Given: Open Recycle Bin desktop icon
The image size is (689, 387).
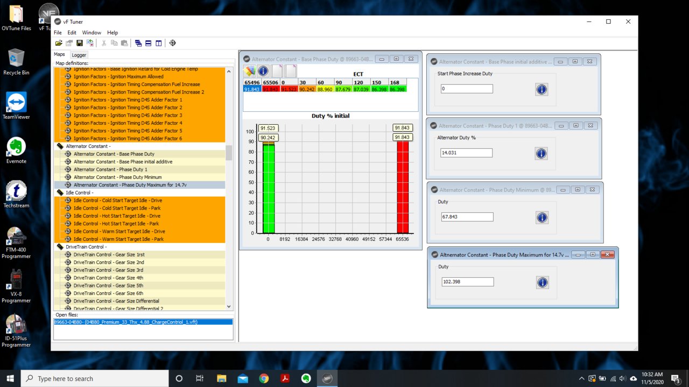Looking at the screenshot, I should click(x=16, y=62).
